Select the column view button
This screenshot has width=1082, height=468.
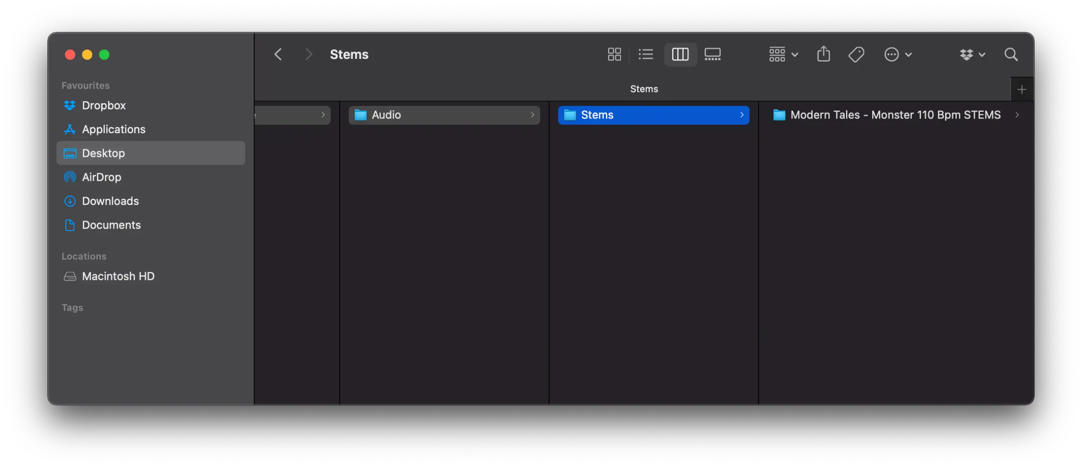pos(680,54)
